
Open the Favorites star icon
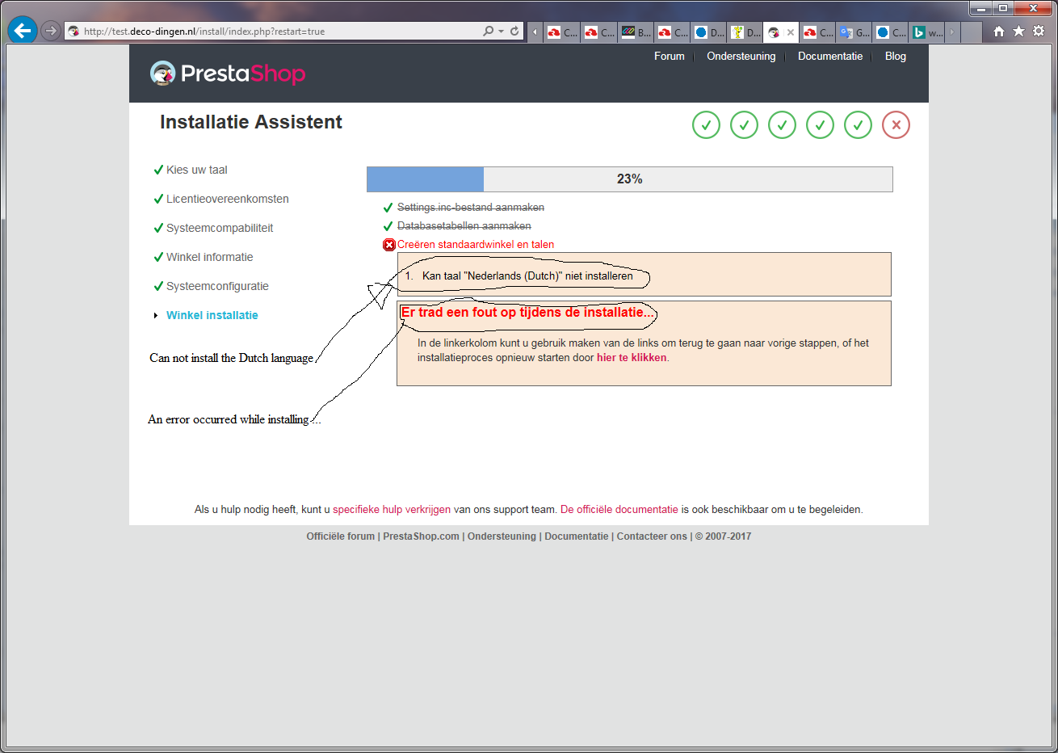pyautogui.click(x=1018, y=31)
